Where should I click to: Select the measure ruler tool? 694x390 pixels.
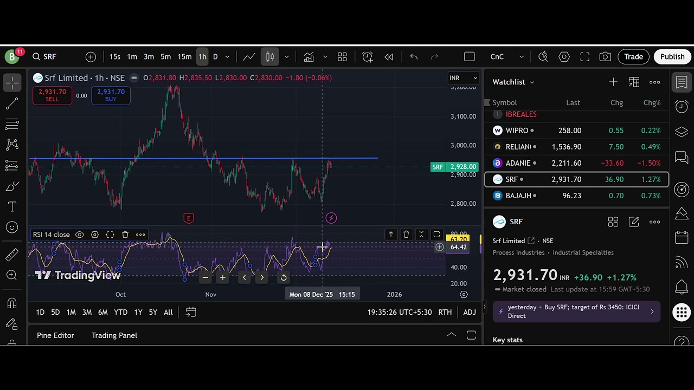12,254
